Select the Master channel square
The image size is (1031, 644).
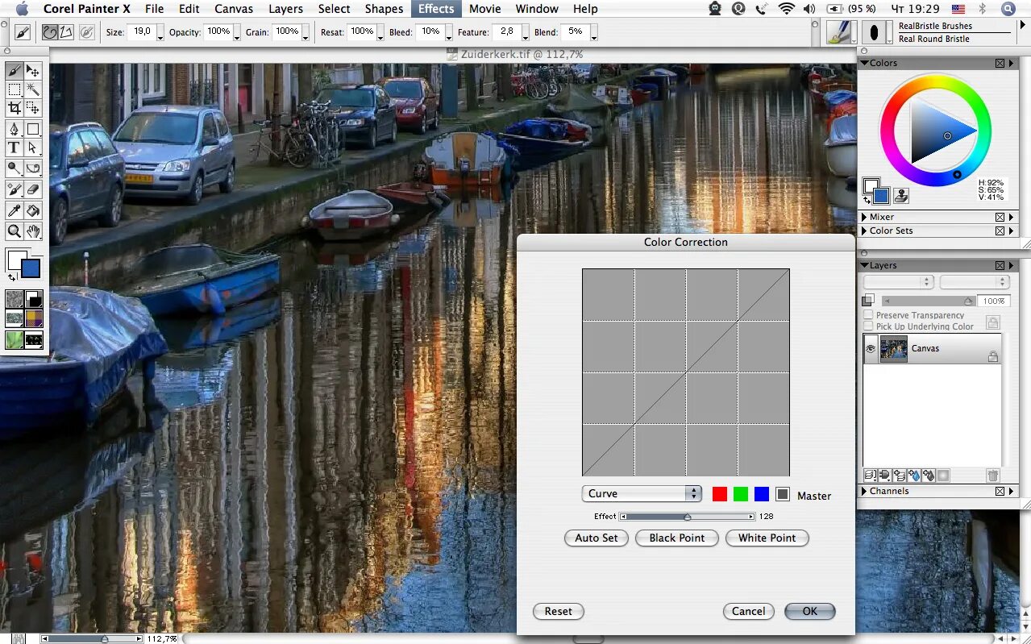[783, 494]
